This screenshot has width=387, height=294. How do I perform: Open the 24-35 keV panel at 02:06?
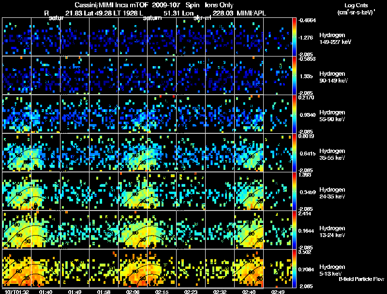coord(133,191)
